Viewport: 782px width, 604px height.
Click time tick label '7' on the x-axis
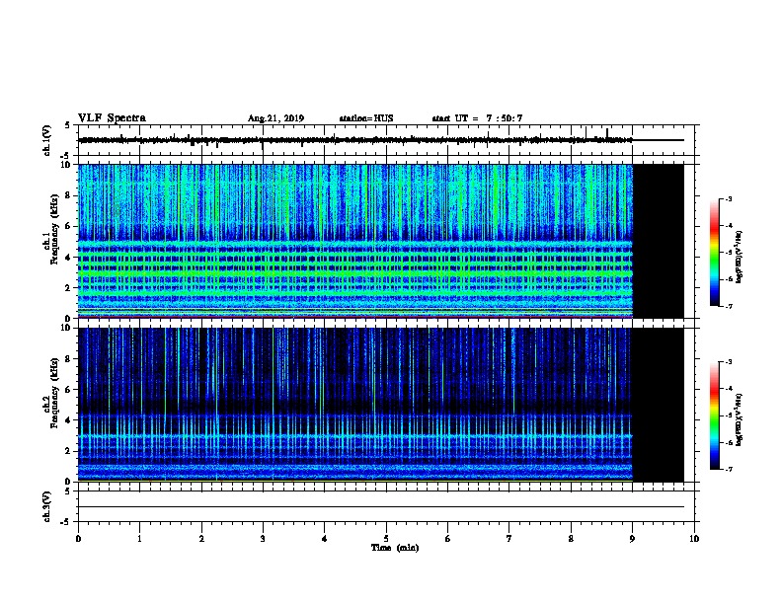[x=509, y=539]
